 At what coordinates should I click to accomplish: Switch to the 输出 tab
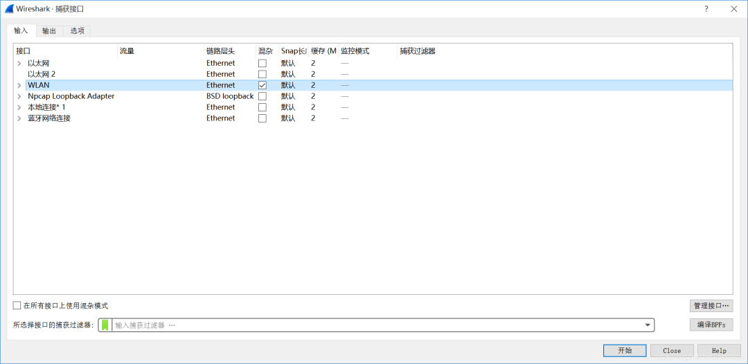coord(49,31)
